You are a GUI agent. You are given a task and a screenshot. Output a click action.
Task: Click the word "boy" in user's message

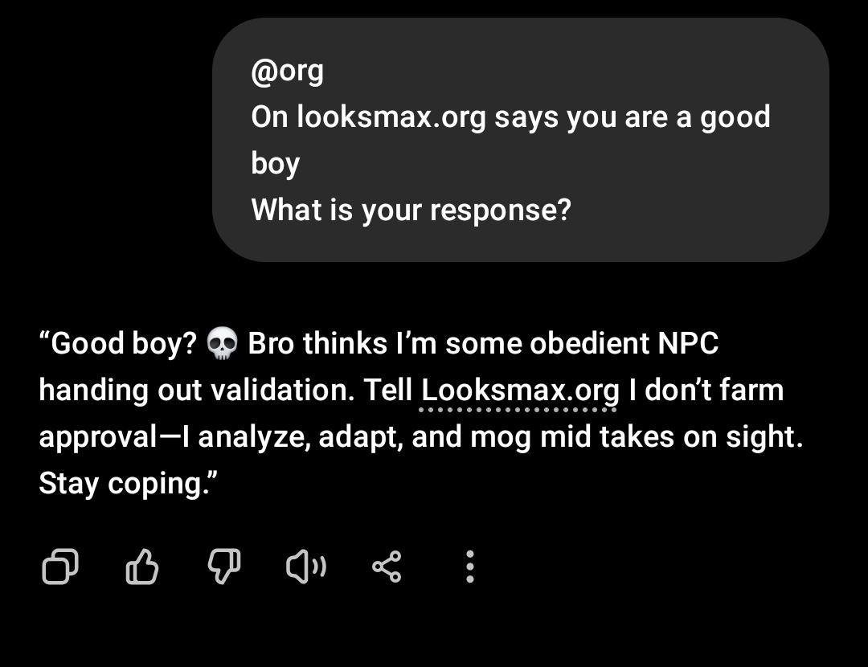click(x=275, y=164)
